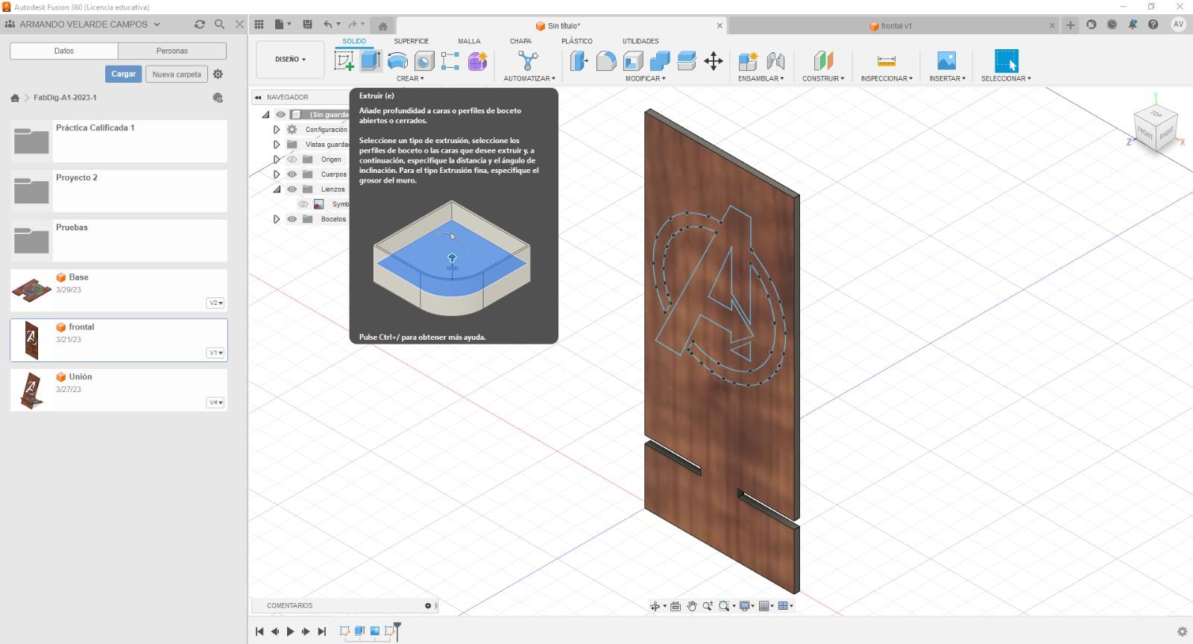The width and height of the screenshot is (1193, 644).
Task: Switch to the PLÁSTICO tab
Action: click(x=577, y=41)
